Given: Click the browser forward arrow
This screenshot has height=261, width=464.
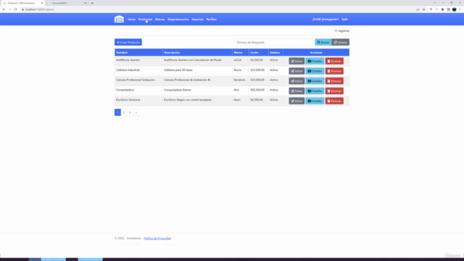Looking at the screenshot, I should click(x=9, y=9).
